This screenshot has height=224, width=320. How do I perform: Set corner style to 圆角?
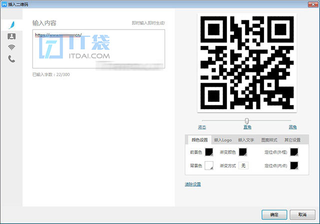tap(292, 127)
